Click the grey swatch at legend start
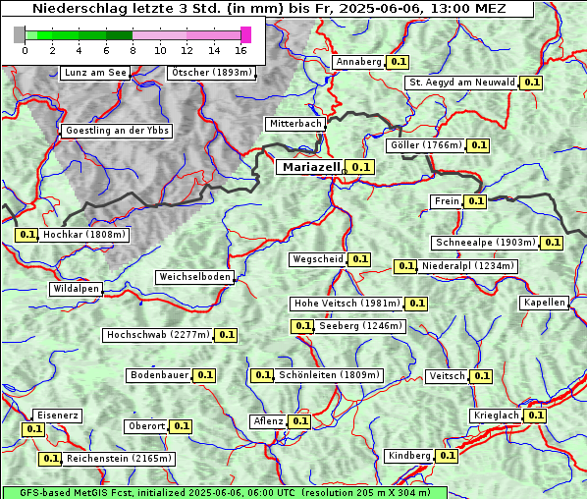 [x=19, y=34]
